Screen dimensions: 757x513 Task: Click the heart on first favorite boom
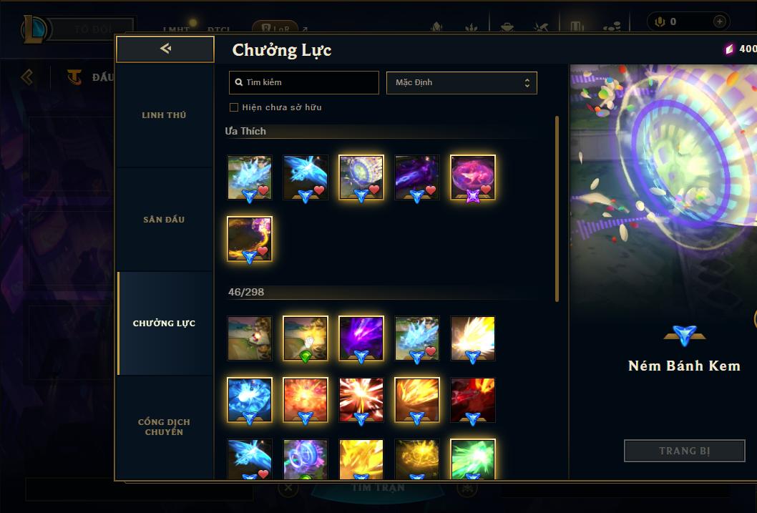(x=263, y=190)
